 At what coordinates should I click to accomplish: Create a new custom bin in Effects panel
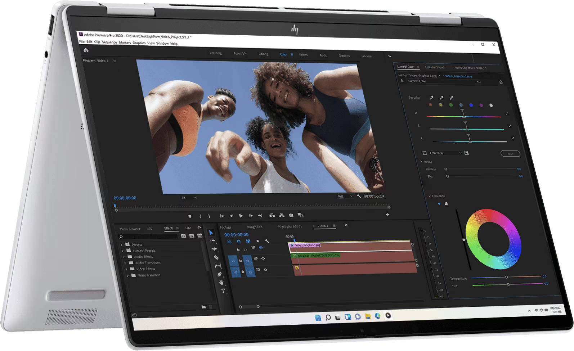203,307
